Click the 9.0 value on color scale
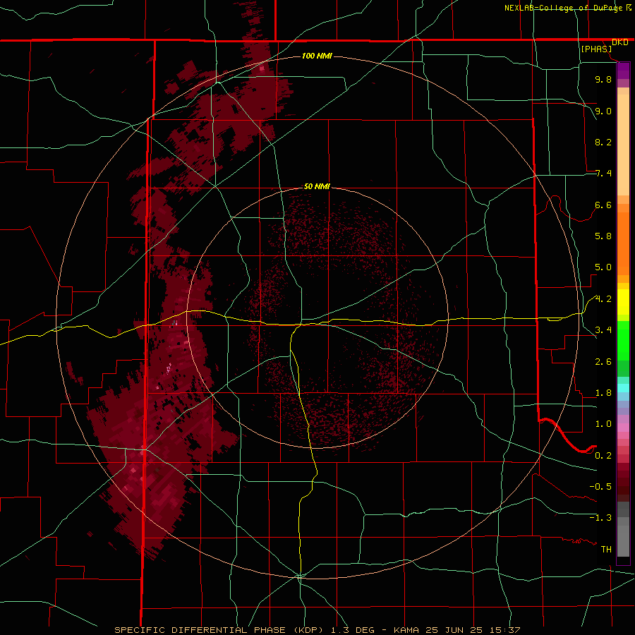635x635 pixels. coord(603,111)
